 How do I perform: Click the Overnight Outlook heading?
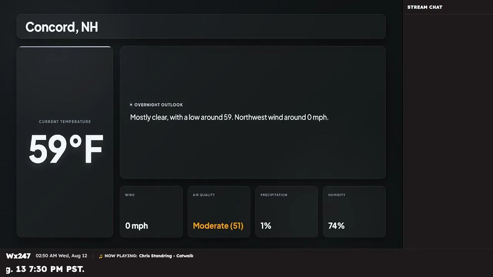point(158,105)
